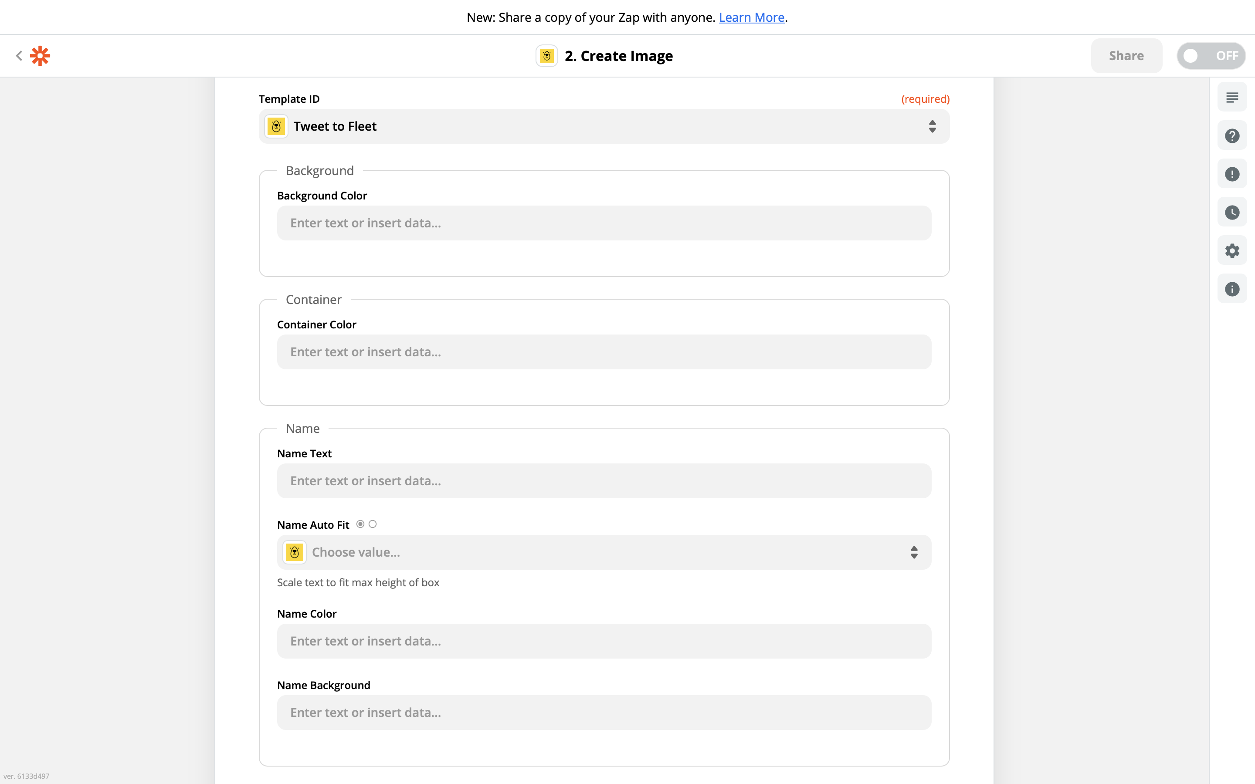Image resolution: width=1255 pixels, height=784 pixels.
Task: Click the Container section heading
Action: [x=313, y=300]
